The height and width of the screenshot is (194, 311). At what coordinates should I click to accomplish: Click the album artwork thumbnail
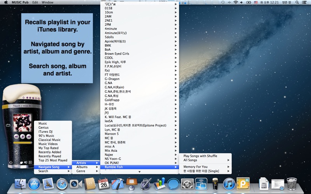[x=23, y=123]
